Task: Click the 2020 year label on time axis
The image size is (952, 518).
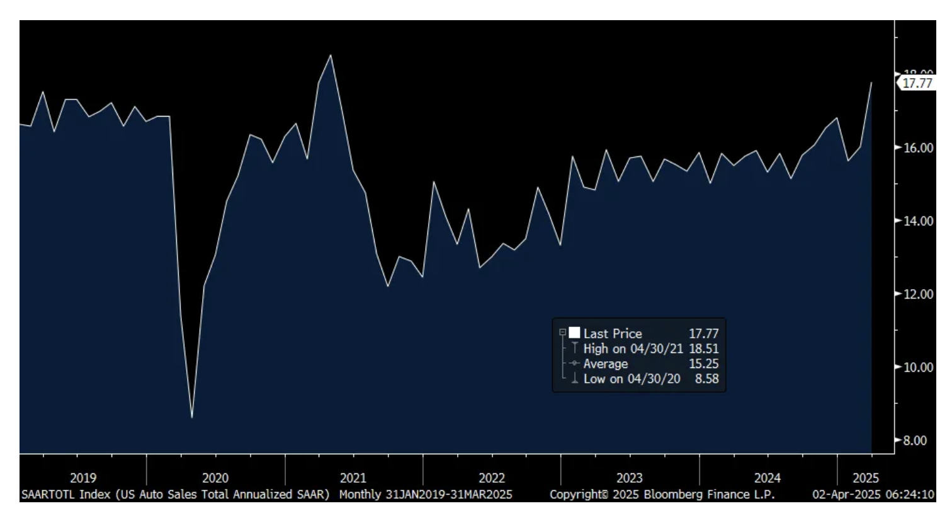Action: 215,478
